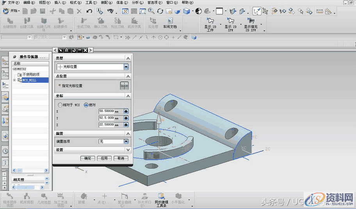
Task: Click the undo arrow icon in toolbar
Action: pyautogui.click(x=89, y=11)
